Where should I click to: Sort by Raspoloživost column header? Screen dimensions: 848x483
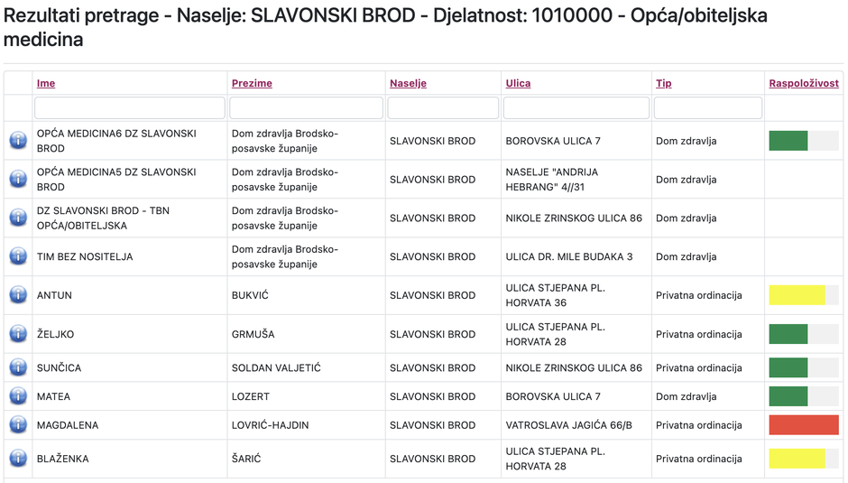(804, 83)
